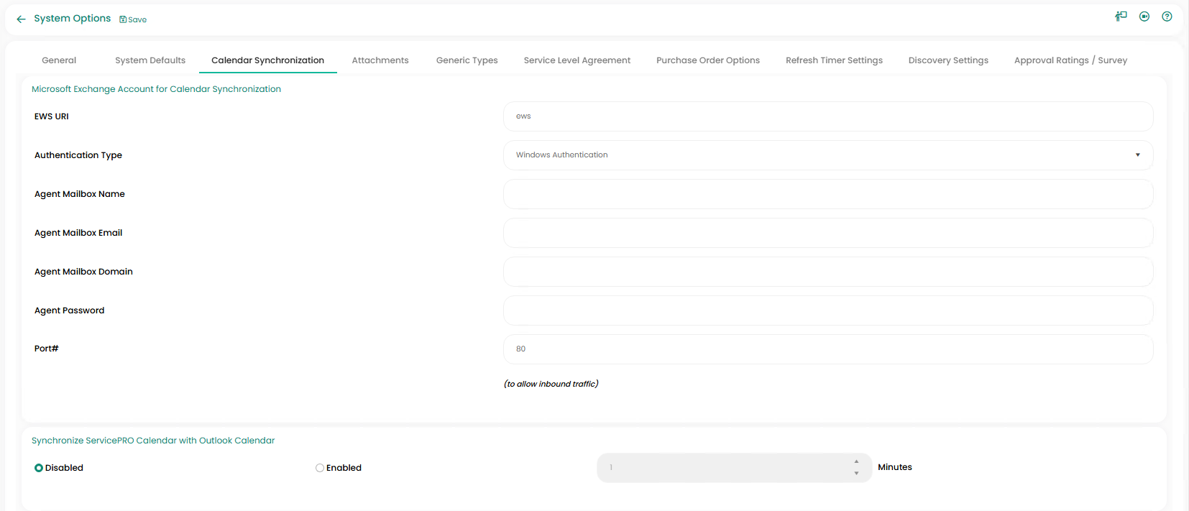Click the Agent Password input field
The image size is (1189, 511).
point(828,310)
